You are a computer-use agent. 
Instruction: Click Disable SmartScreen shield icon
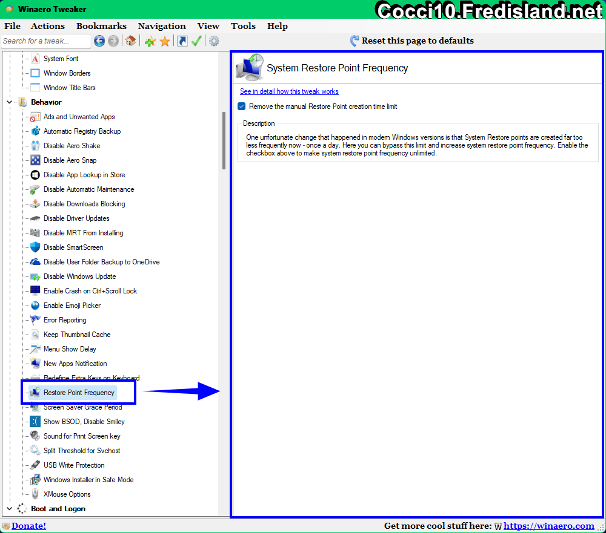[35, 247]
